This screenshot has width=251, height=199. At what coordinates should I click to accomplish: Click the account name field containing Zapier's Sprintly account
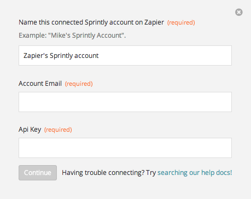pos(125,55)
